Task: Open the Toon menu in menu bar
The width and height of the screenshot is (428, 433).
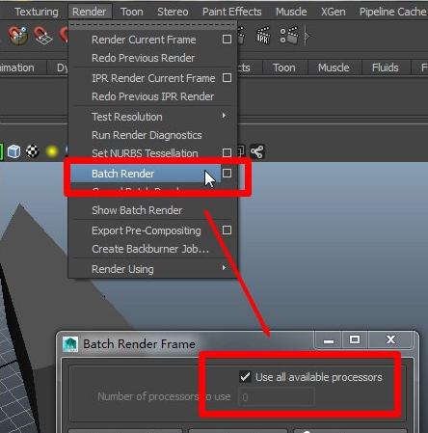Action: [x=132, y=12]
